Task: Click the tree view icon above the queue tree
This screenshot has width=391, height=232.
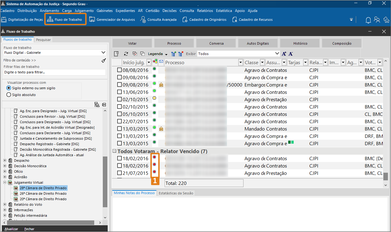Action: [97, 105]
